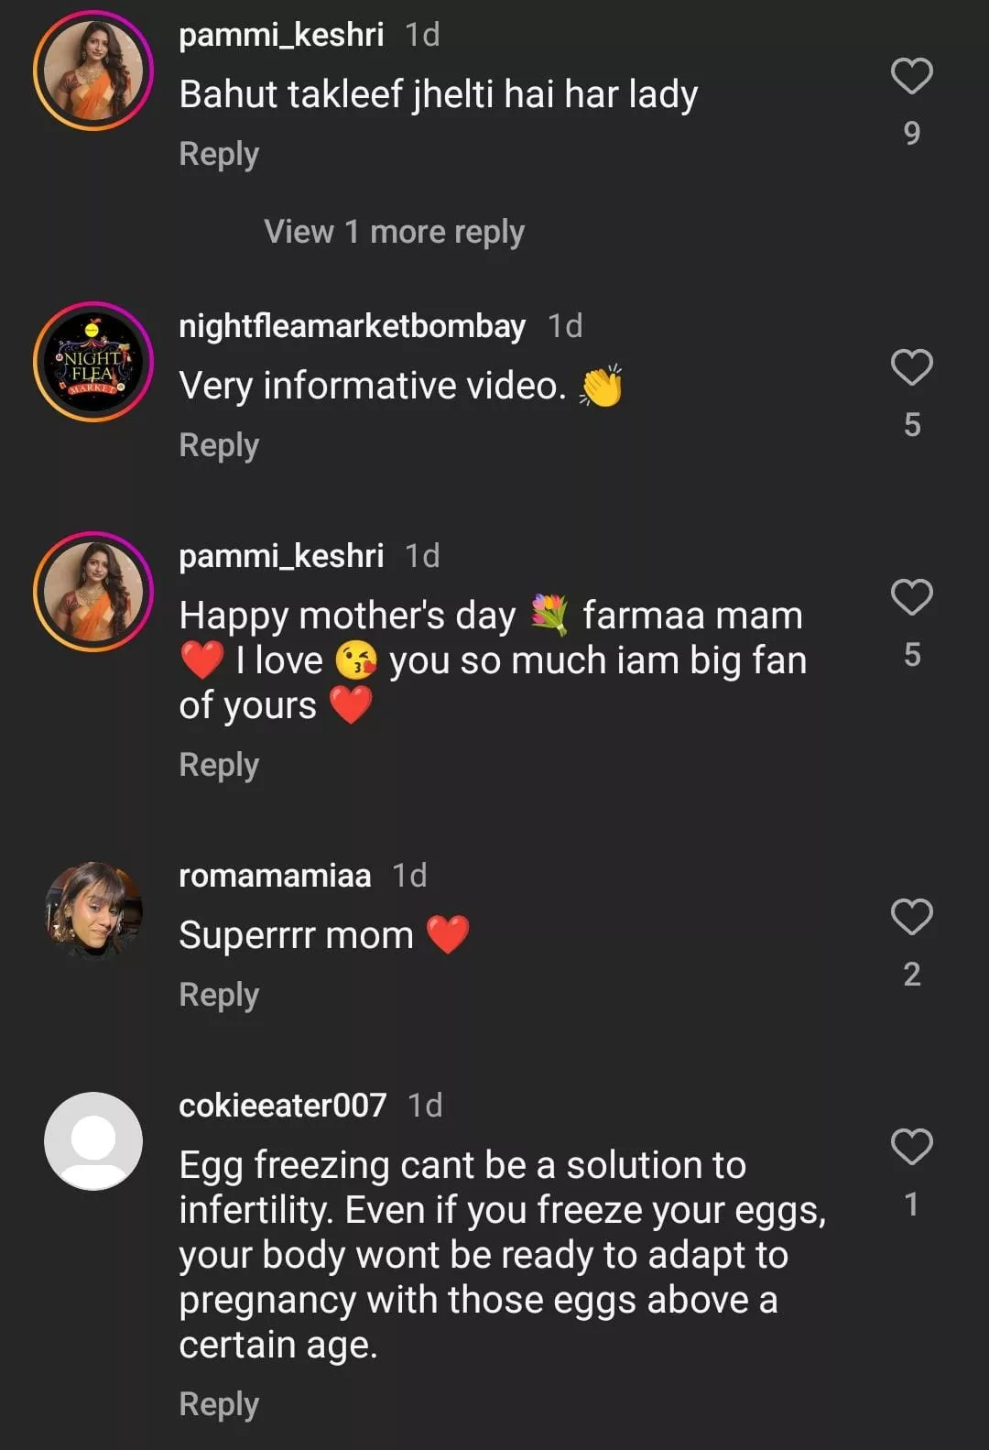Reply to nightfleamarketbombay's comment
The width and height of the screenshot is (989, 1450).
(219, 445)
